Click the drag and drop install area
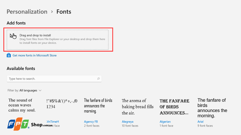This screenshot has height=135, width=241. [58, 40]
